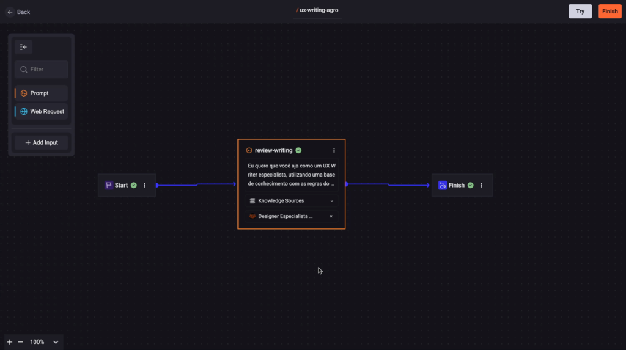
Task: Click the Finish node icon
Action: click(x=443, y=185)
